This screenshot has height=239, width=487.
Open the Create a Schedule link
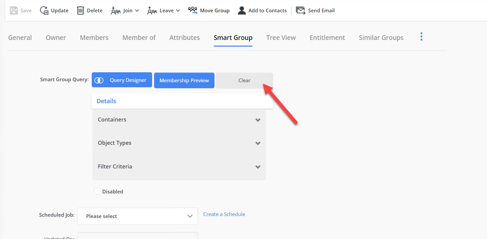[224, 214]
